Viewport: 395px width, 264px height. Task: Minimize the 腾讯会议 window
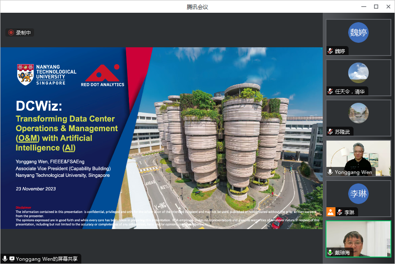(364, 7)
